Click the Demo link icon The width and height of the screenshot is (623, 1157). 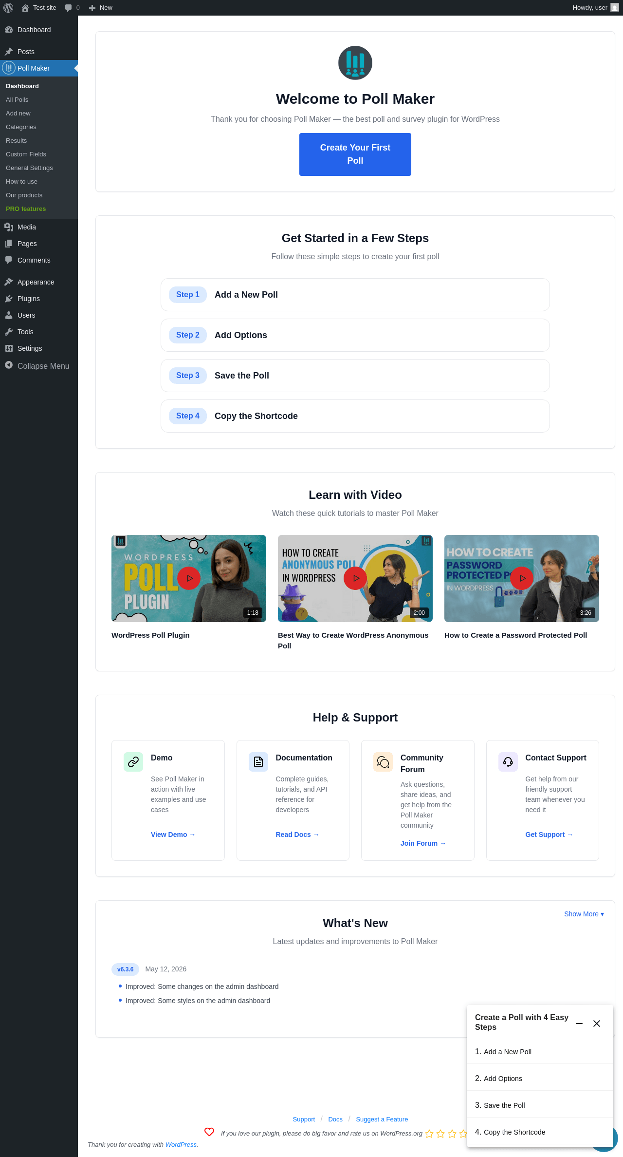133,762
